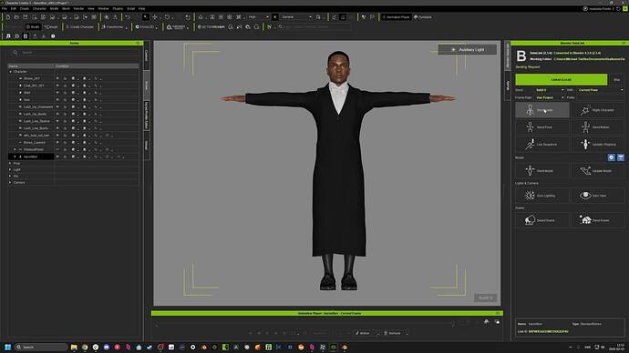The width and height of the screenshot is (629, 353).
Task: Click the Sync Lighting sun icon
Action: coord(530,196)
